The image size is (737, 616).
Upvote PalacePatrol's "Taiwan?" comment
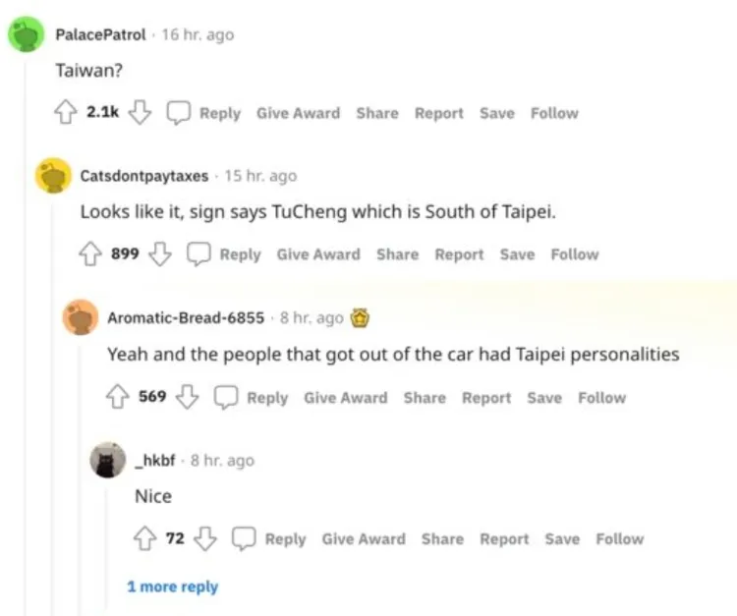click(67, 113)
